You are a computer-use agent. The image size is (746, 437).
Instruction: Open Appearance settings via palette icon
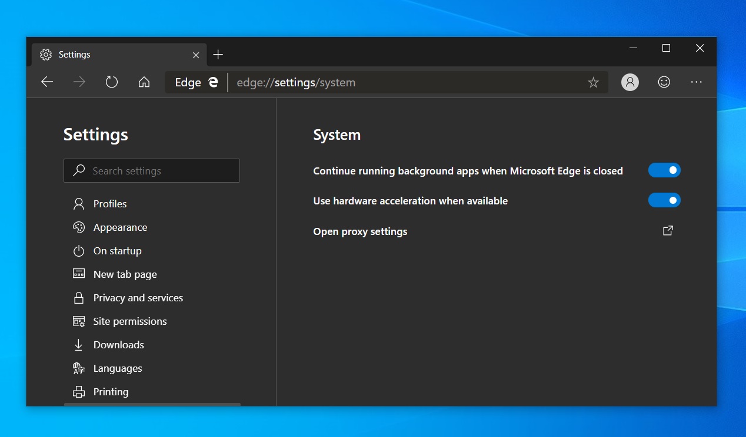[78, 227]
